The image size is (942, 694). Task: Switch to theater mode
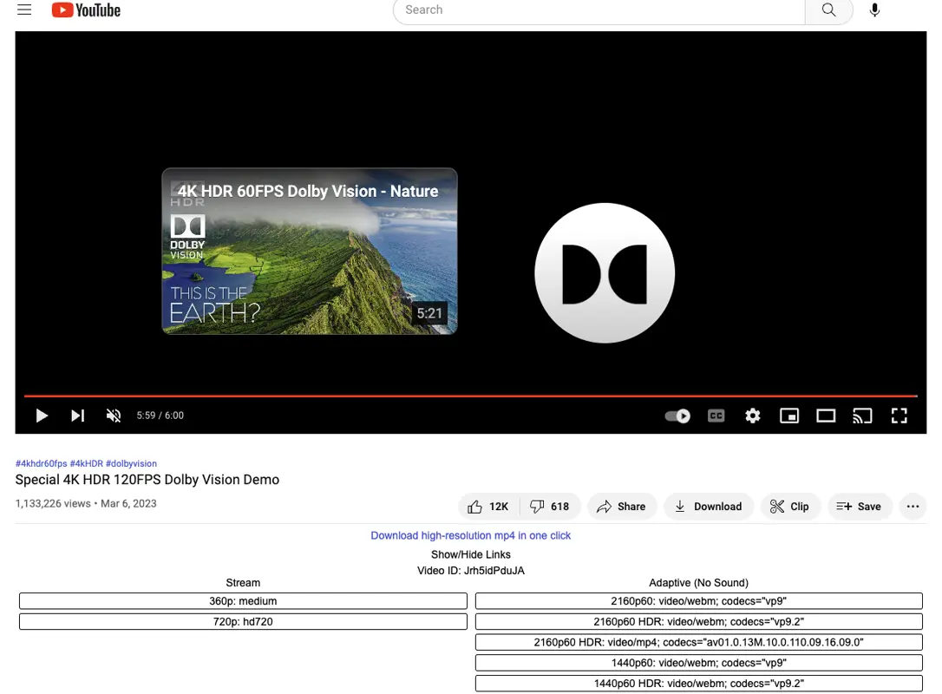(x=825, y=416)
